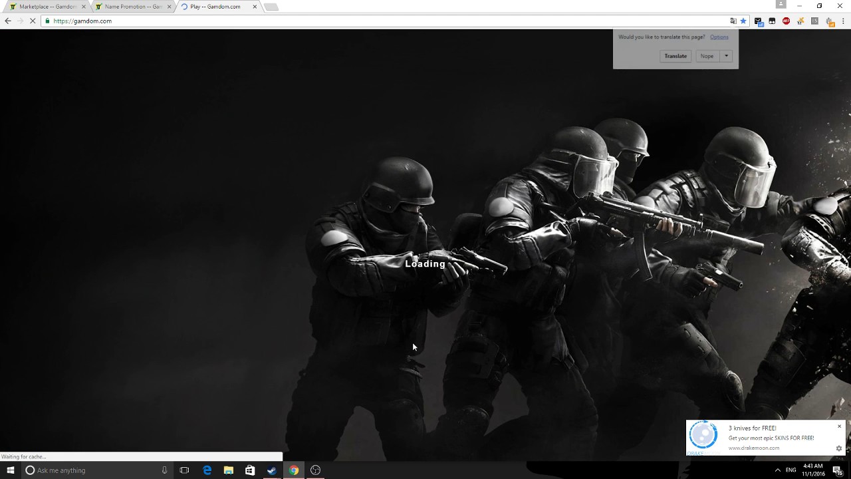
Task: Open the Steam inventory helper extension icon
Action: [x=759, y=21]
